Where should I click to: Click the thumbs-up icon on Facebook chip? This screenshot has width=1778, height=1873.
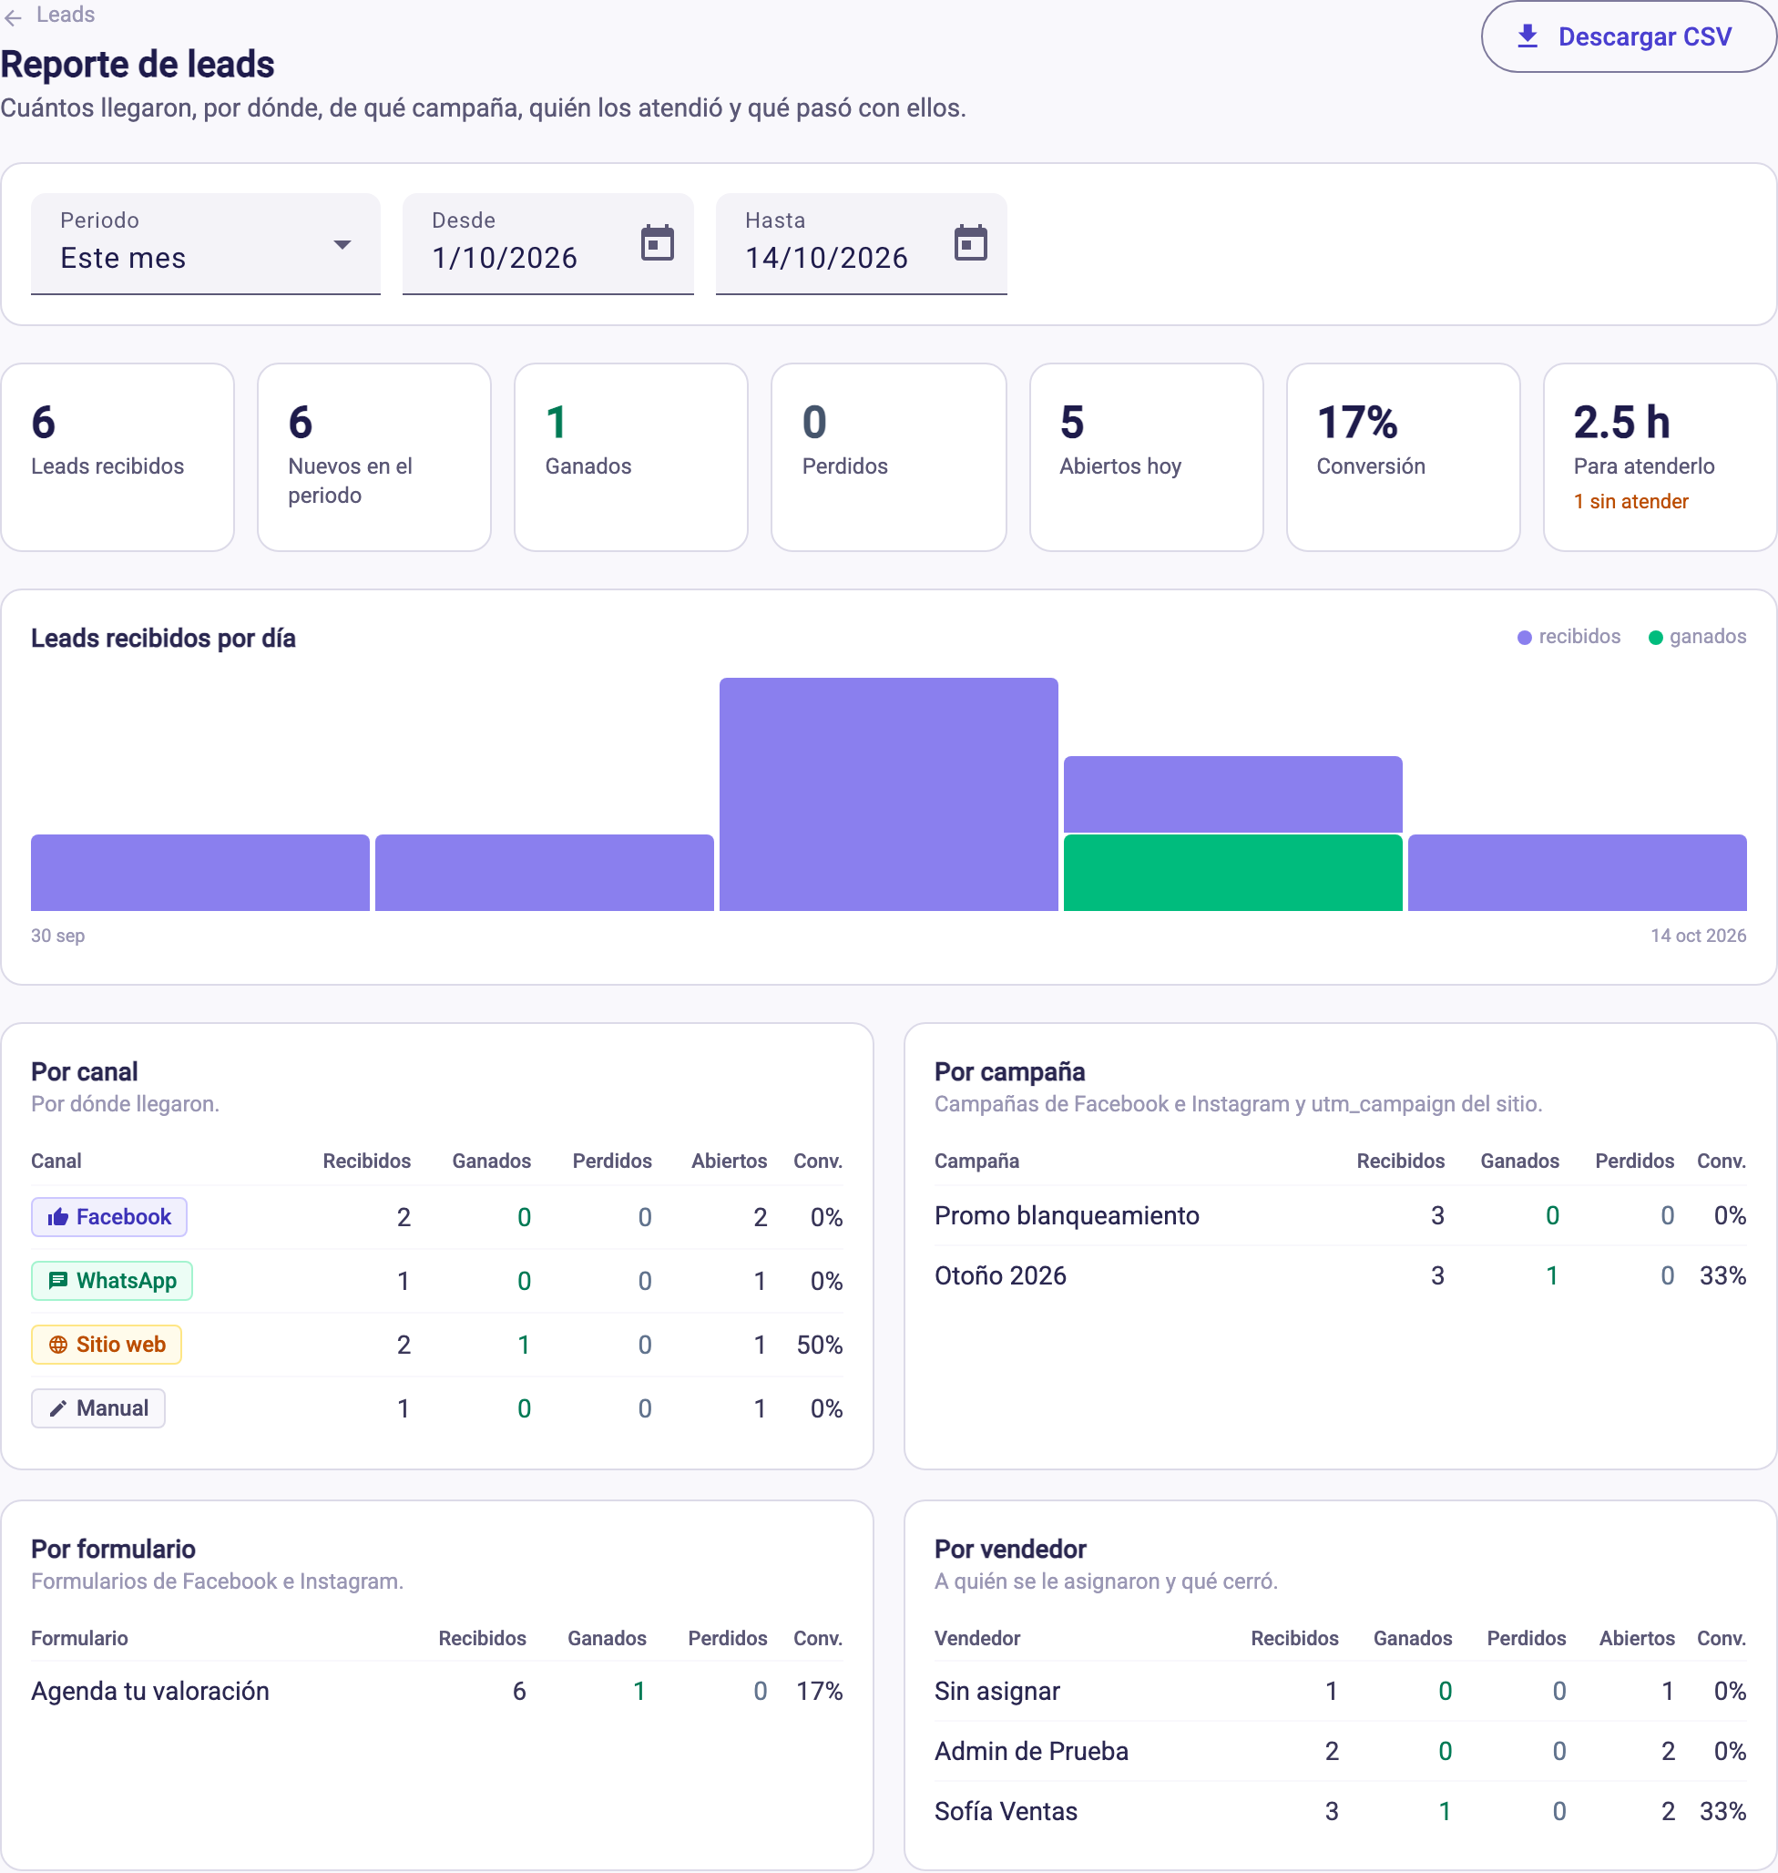[57, 1217]
